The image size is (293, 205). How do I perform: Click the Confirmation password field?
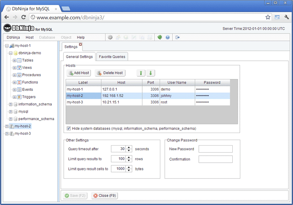click(216, 159)
